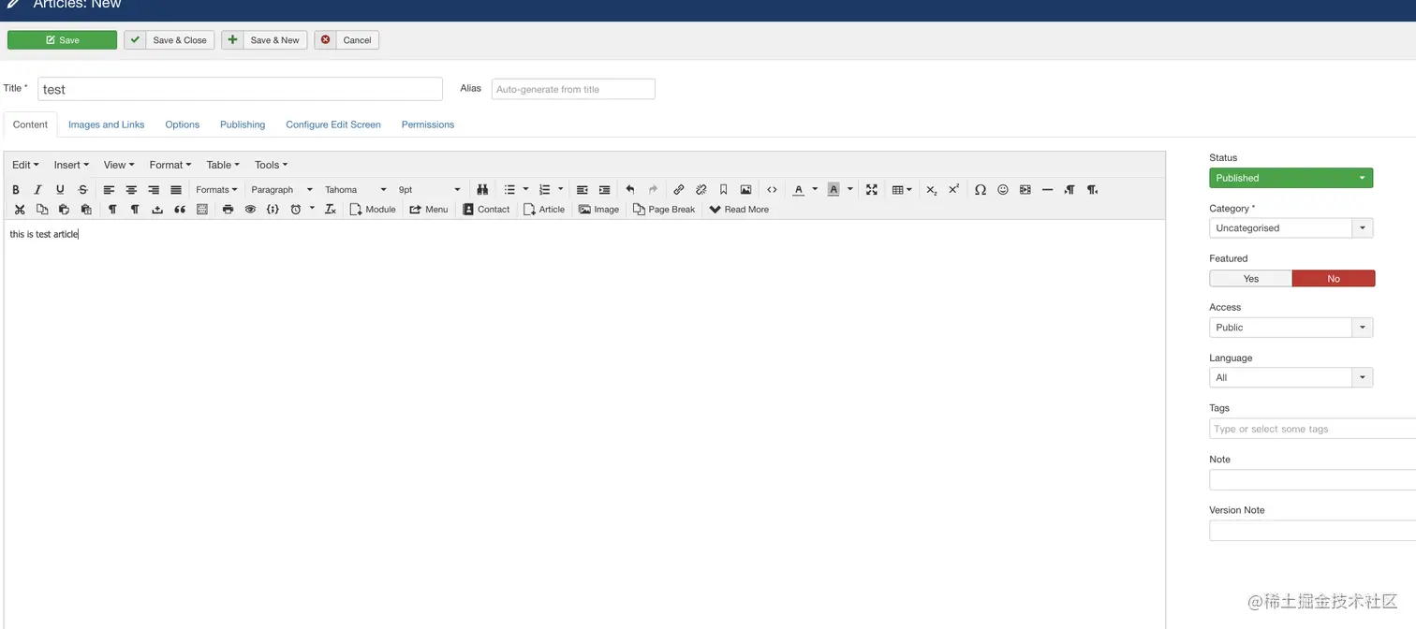View the HTML source code
The width and height of the screenshot is (1416, 629).
click(x=772, y=190)
